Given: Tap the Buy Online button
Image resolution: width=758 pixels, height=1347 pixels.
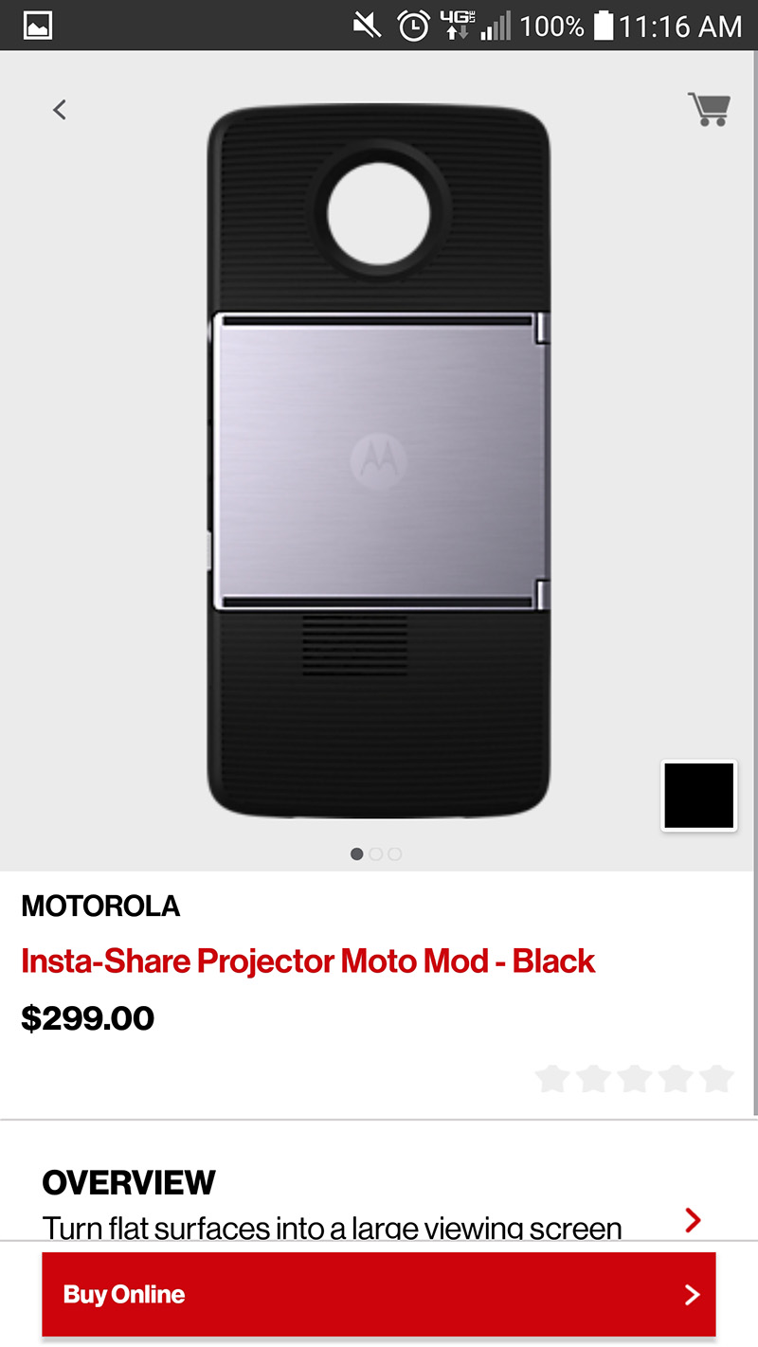Looking at the screenshot, I should pos(377,1294).
